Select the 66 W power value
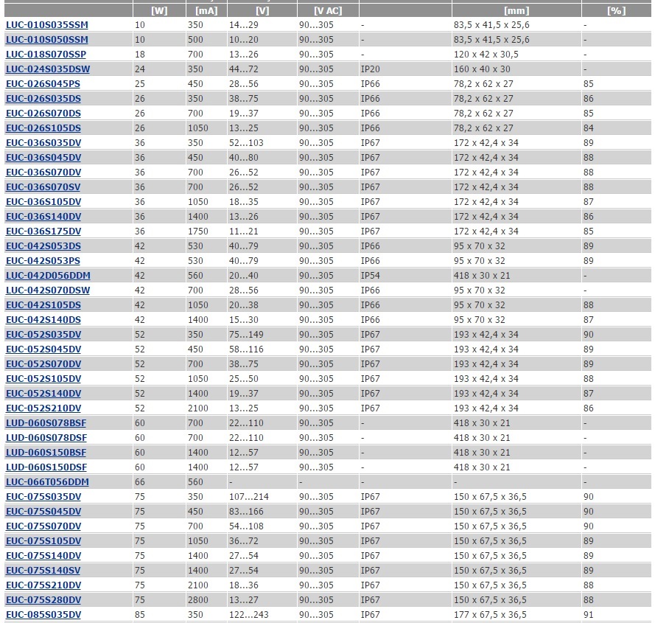655x623 pixels. tap(140, 481)
